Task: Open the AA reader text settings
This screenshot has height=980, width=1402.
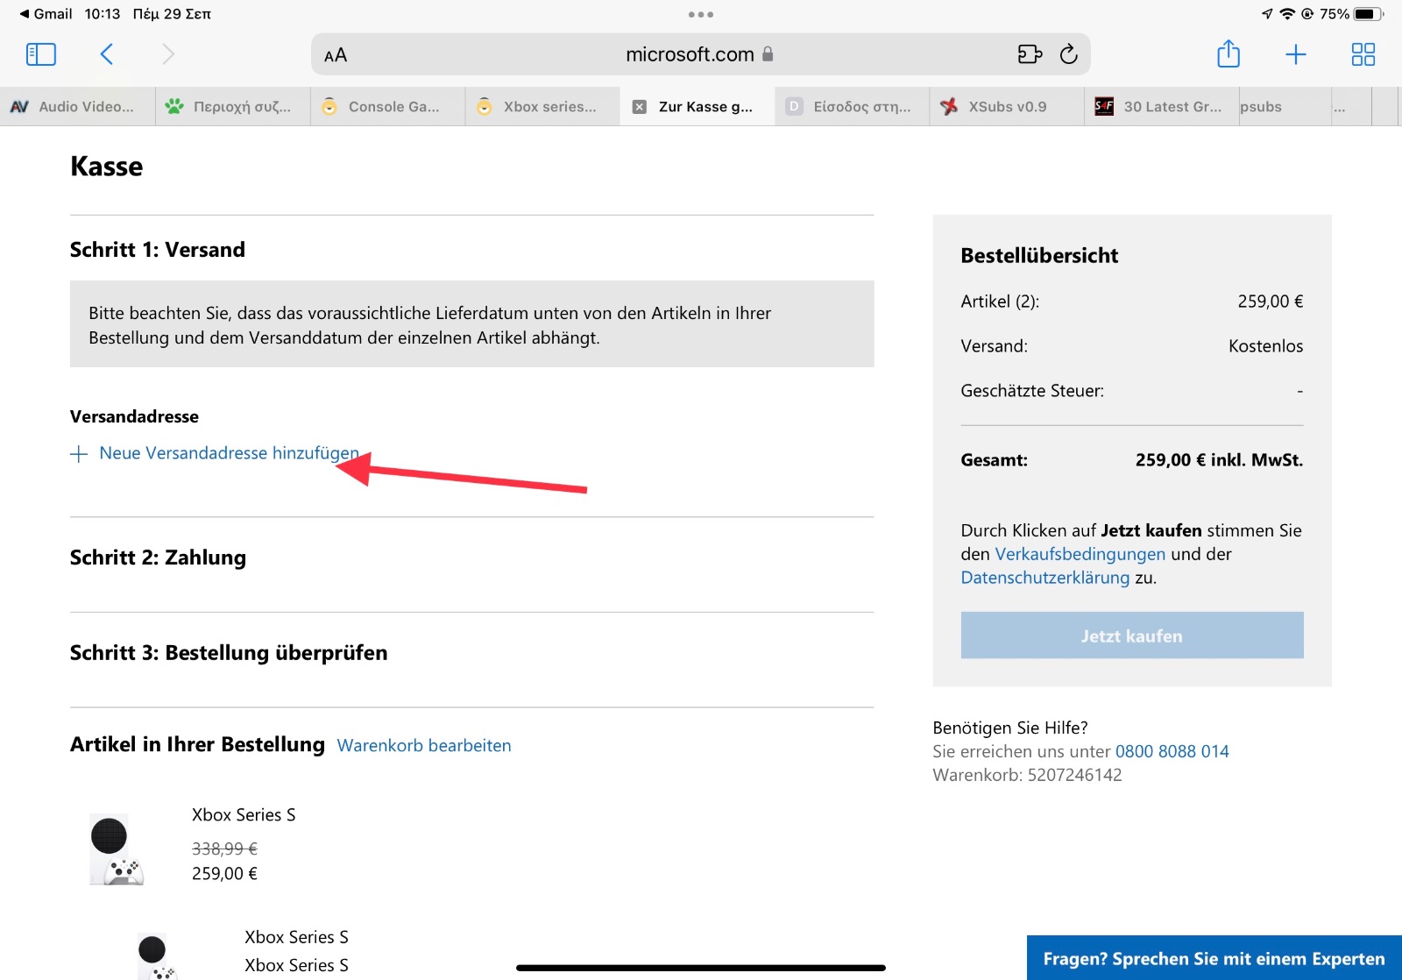Action: click(336, 55)
